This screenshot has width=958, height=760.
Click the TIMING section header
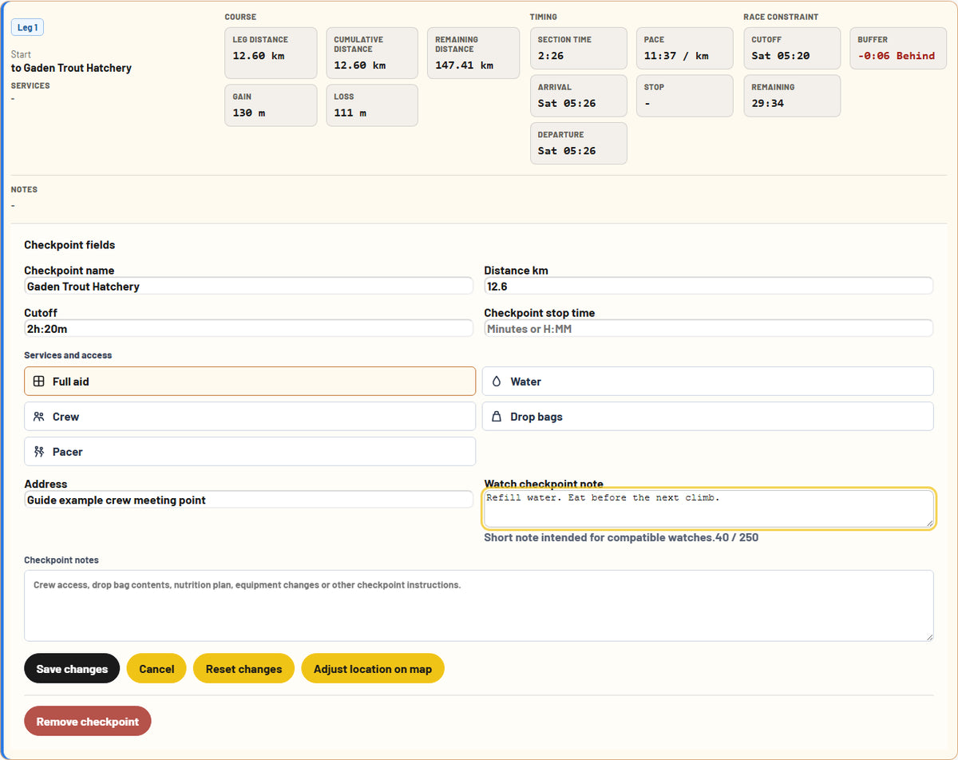coord(544,17)
